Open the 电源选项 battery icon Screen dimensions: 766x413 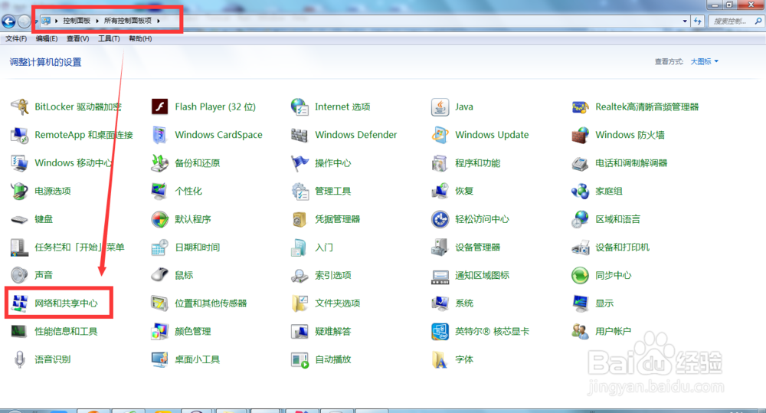(x=20, y=191)
